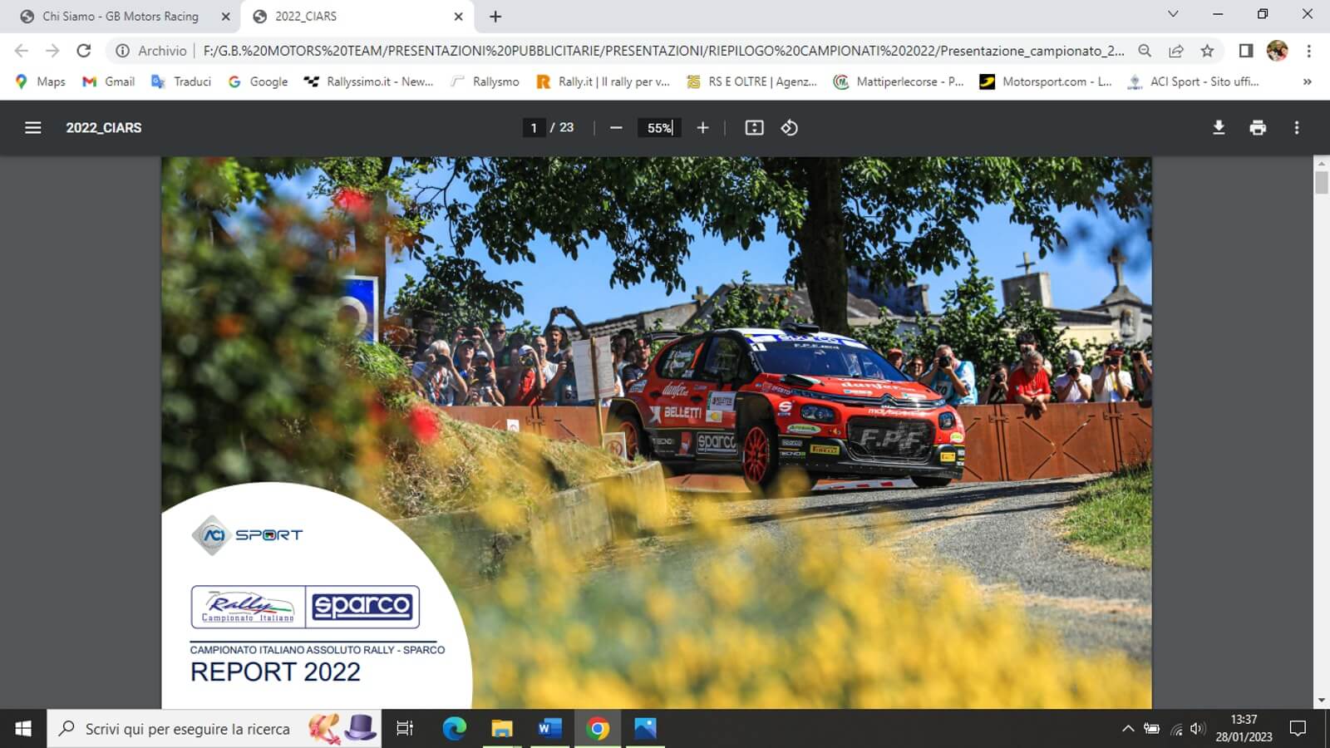Bookmark this tab with the star
Image resolution: width=1330 pixels, height=748 pixels.
[1207, 51]
